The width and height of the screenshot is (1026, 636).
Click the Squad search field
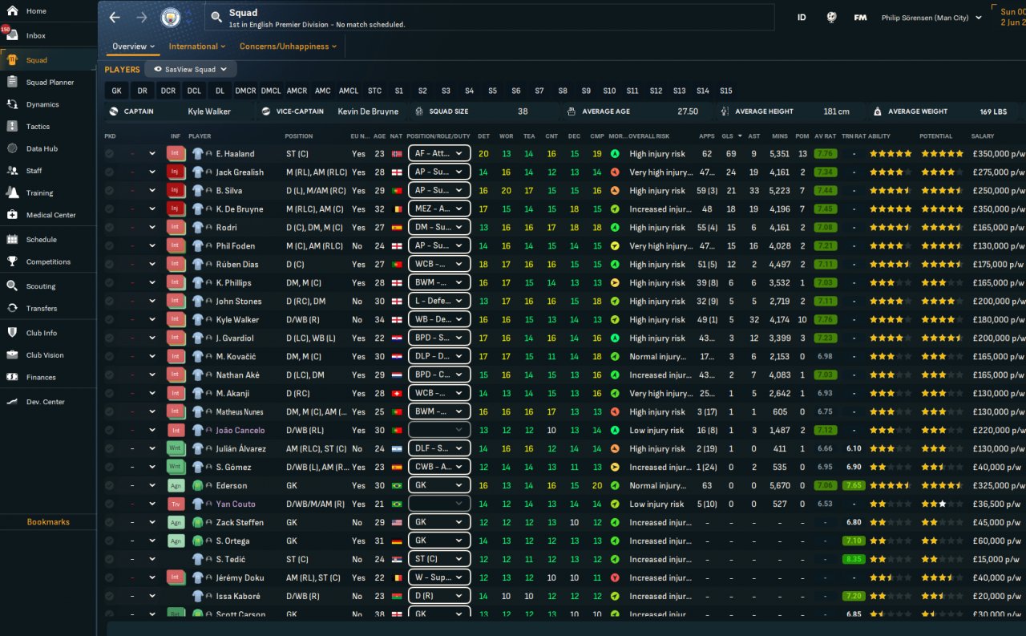coord(490,17)
